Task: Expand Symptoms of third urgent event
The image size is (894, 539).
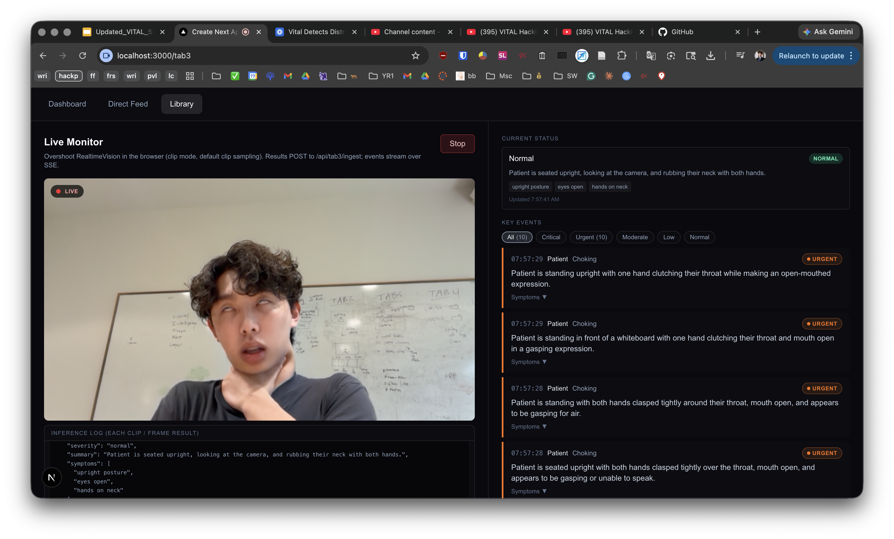Action: pyautogui.click(x=529, y=426)
